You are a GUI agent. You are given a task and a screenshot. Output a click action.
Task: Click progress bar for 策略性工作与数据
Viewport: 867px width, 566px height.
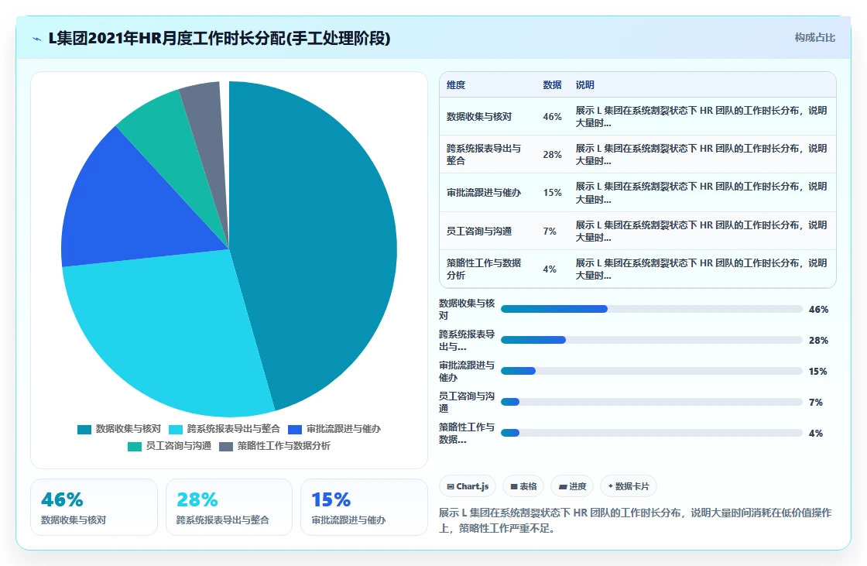(x=651, y=433)
